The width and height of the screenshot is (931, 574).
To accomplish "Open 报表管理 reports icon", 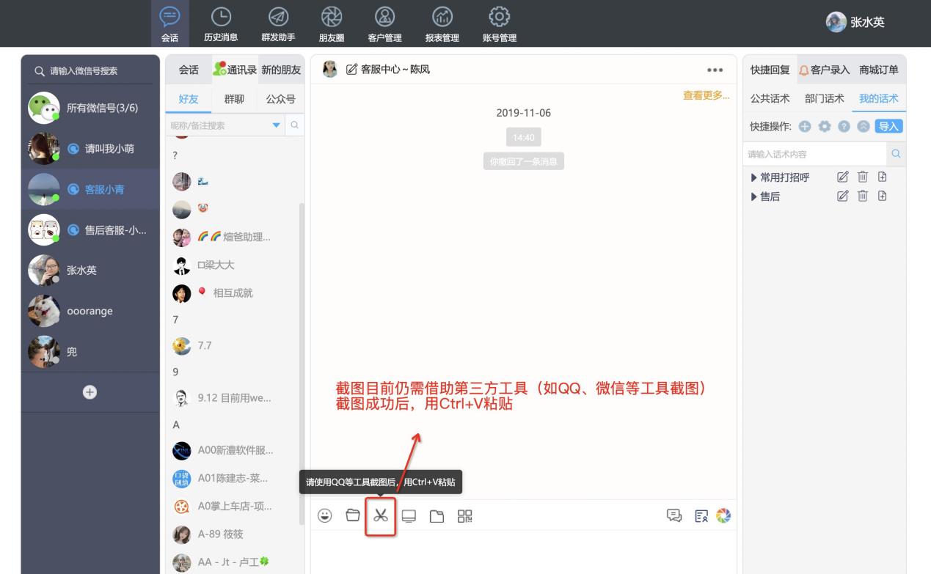I will (x=442, y=16).
